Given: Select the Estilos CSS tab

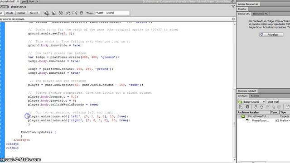Looking at the screenshot, I should click(x=244, y=14).
